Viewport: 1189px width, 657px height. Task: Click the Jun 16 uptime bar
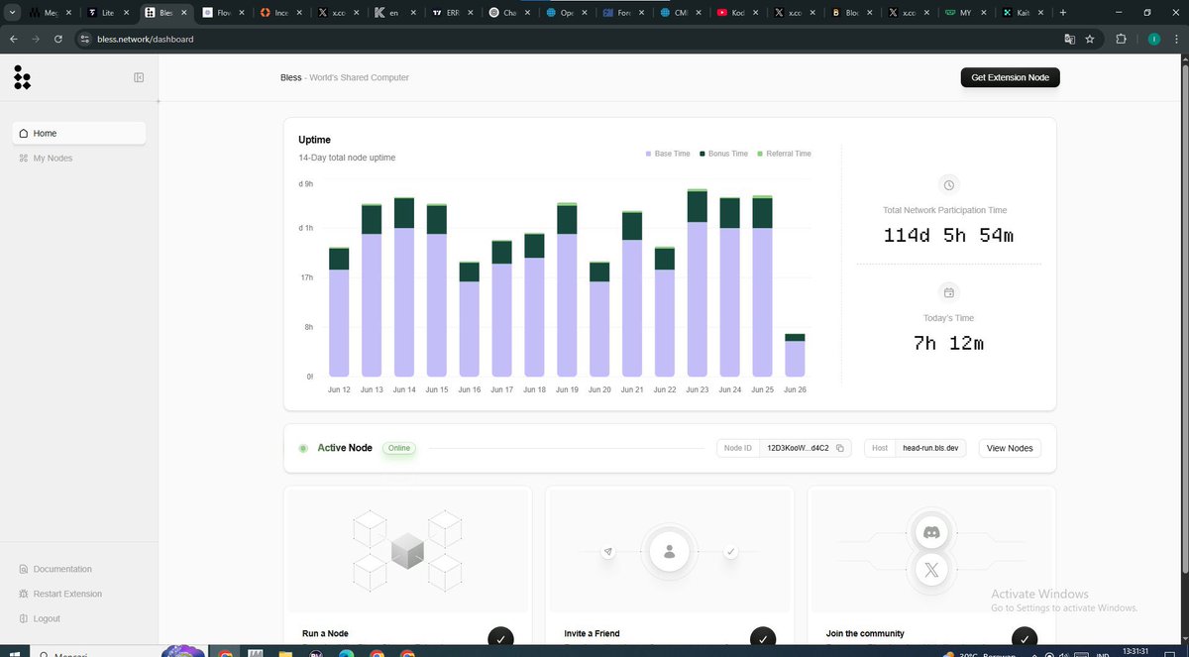coord(470,319)
